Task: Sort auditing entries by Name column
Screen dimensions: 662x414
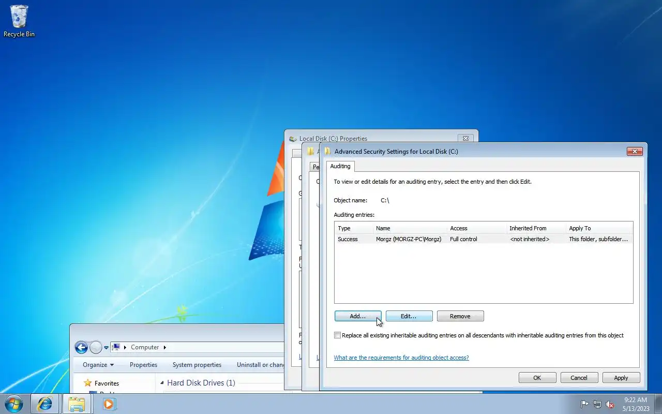Action: 410,228
